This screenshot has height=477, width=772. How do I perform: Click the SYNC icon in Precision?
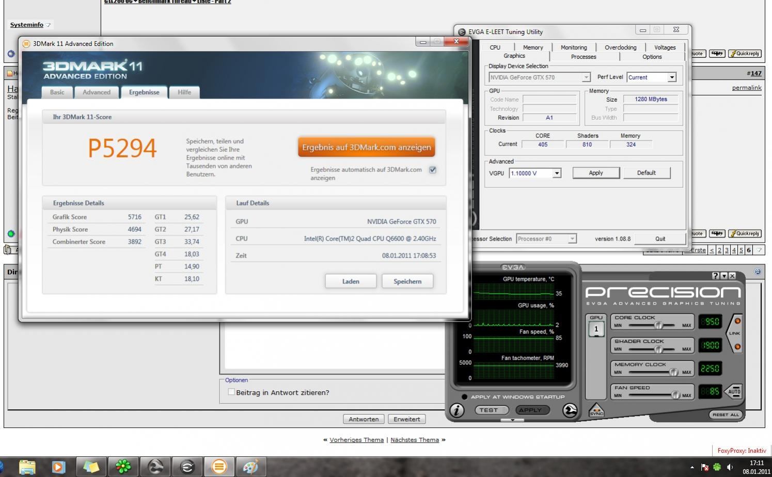(x=596, y=410)
